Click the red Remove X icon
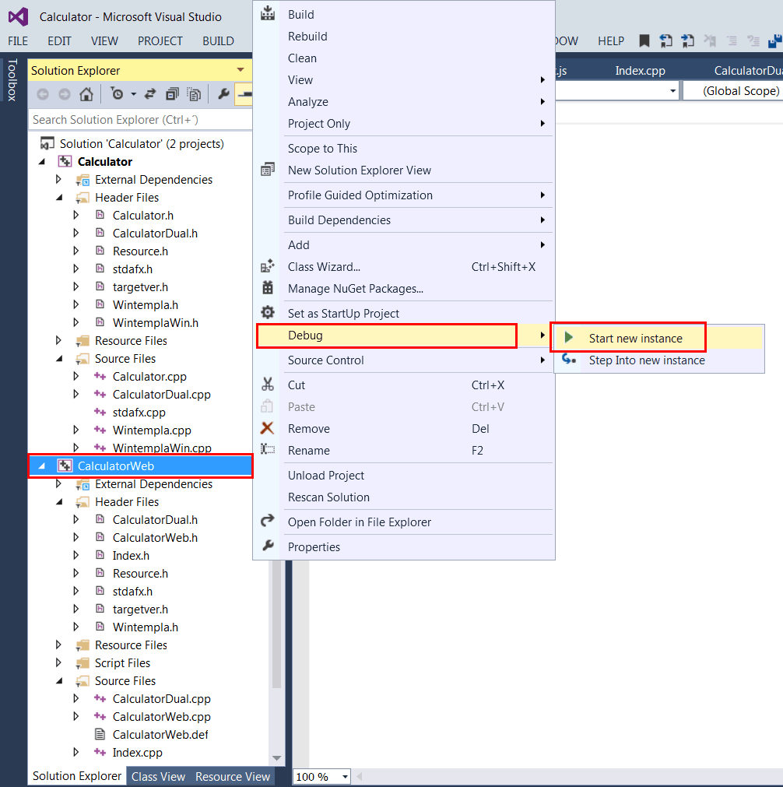Screen dimensions: 783x787 [268, 428]
